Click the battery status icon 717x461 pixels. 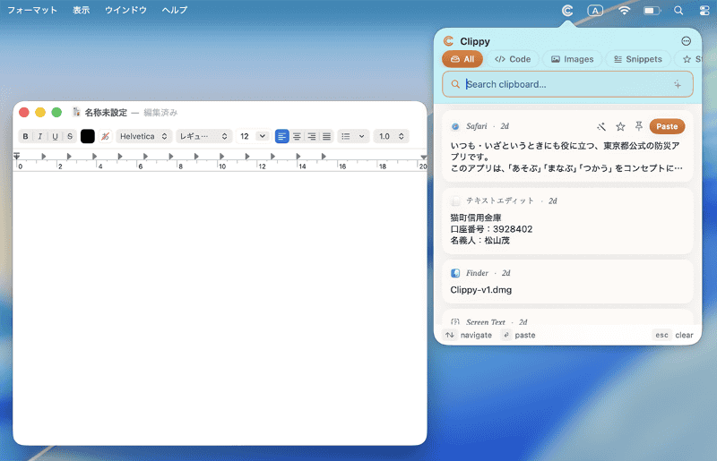[x=652, y=10]
